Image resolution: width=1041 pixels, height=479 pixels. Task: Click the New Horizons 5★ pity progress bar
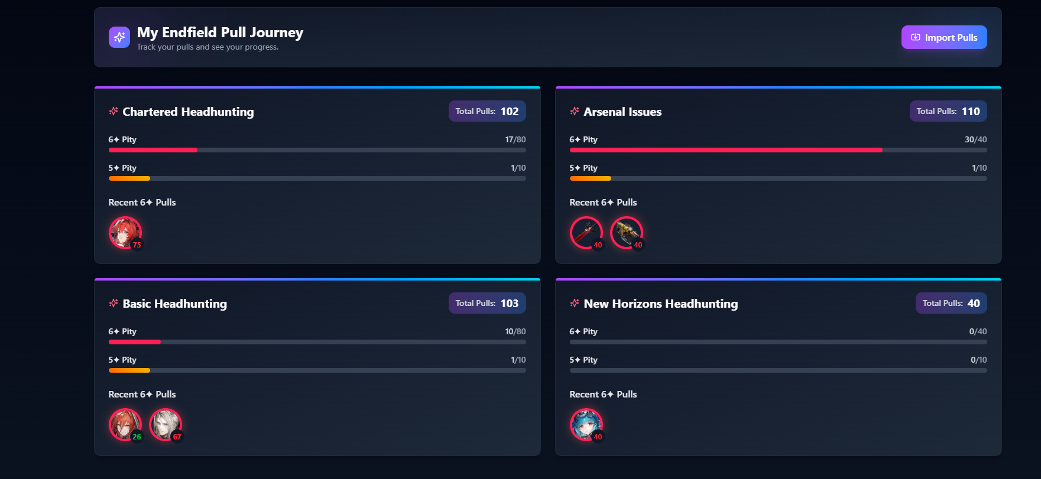779,370
